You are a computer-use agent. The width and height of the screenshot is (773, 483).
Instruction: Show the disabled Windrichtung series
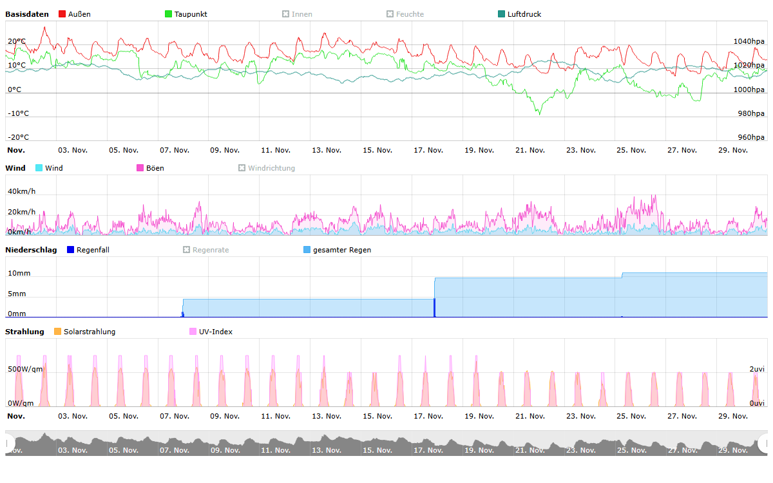tap(242, 168)
